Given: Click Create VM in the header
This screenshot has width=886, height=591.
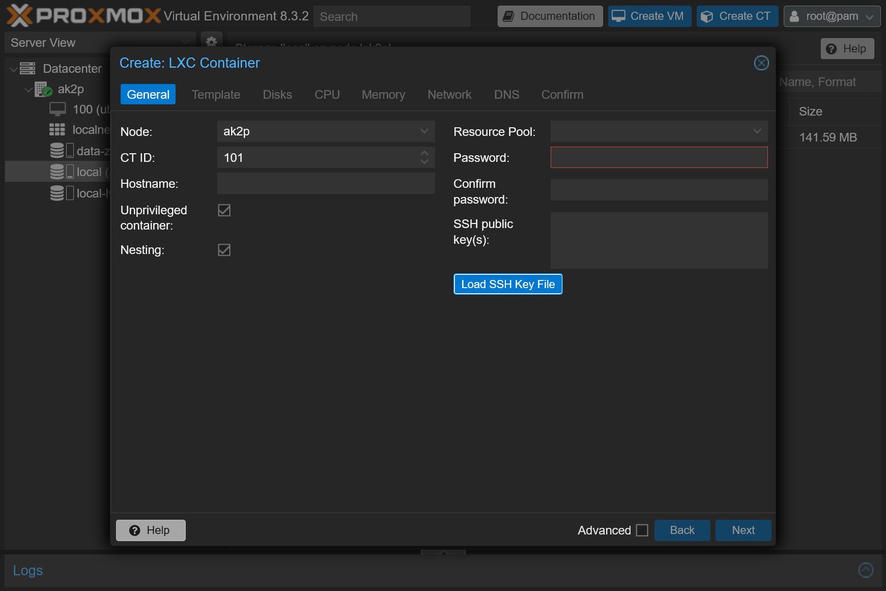Looking at the screenshot, I should tap(649, 16).
